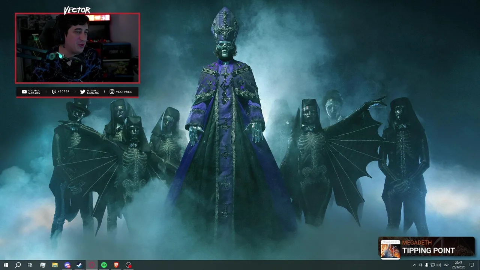This screenshot has height=270, width=480.
Task: Open the Windows Start menu
Action: (x=6, y=265)
